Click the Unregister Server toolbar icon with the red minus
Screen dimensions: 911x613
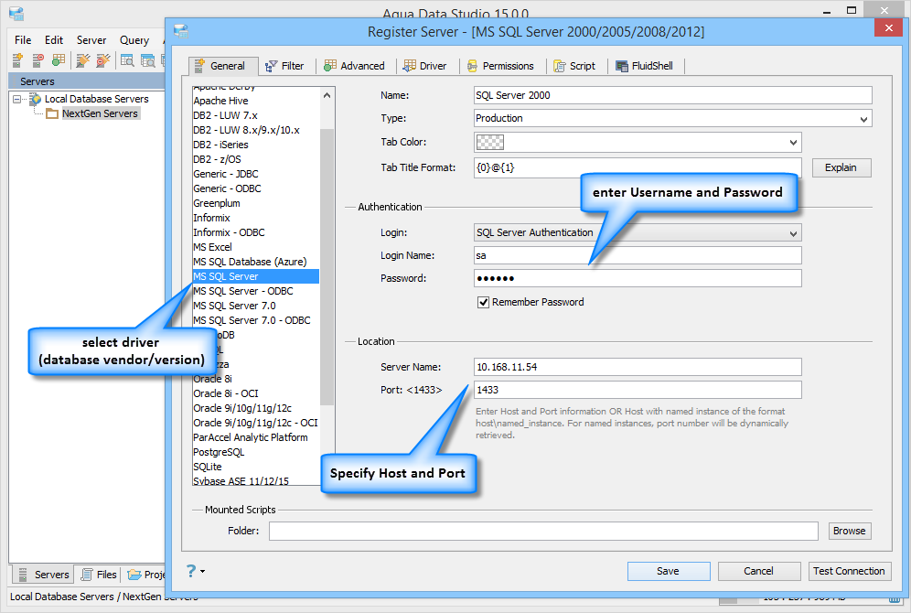pyautogui.click(x=38, y=59)
